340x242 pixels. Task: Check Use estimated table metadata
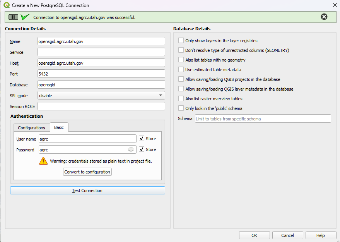click(x=181, y=69)
